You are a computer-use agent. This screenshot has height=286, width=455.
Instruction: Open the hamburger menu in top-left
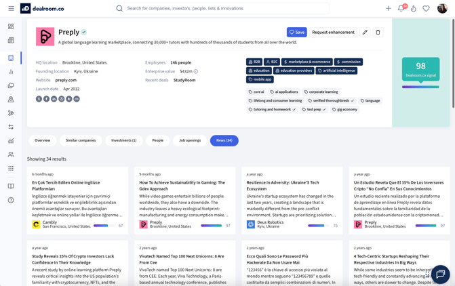click(x=11, y=9)
